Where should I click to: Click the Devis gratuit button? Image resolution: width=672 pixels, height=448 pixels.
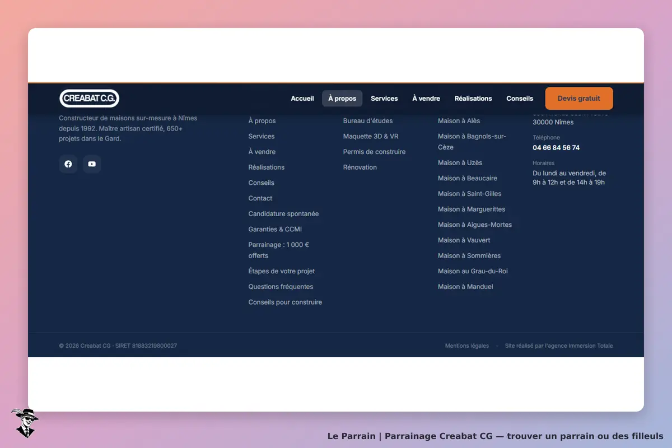(579, 99)
